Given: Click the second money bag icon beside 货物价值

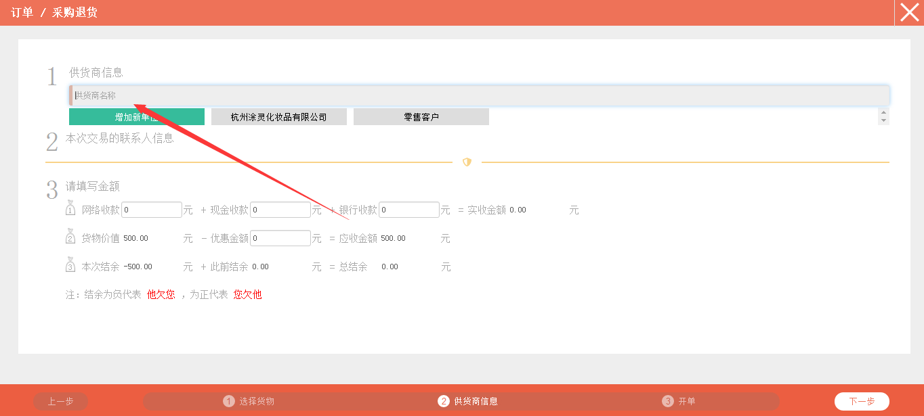Looking at the screenshot, I should 70,236.
